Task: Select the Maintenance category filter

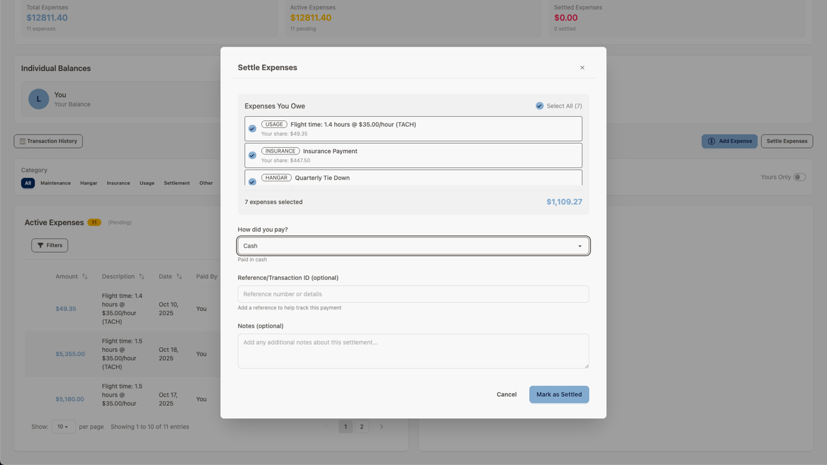Action: pos(56,183)
